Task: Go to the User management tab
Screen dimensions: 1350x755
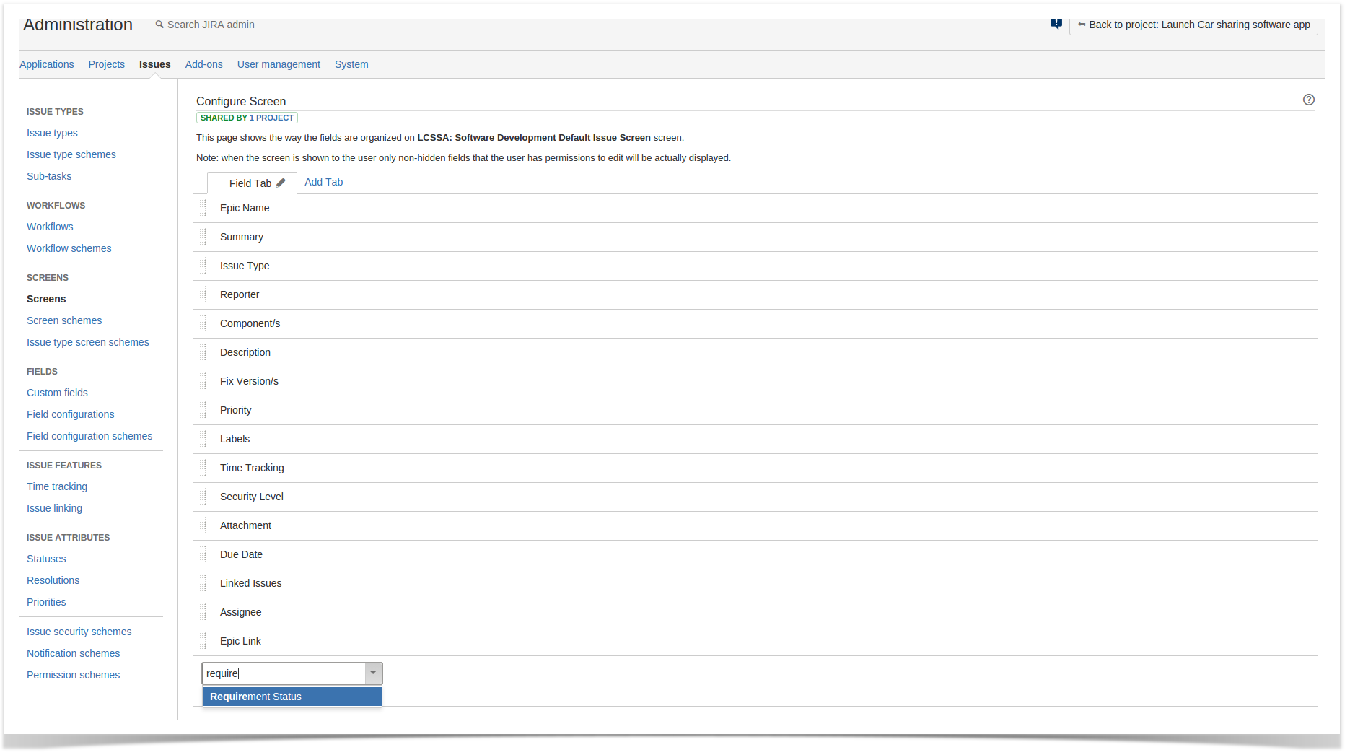Action: (279, 64)
